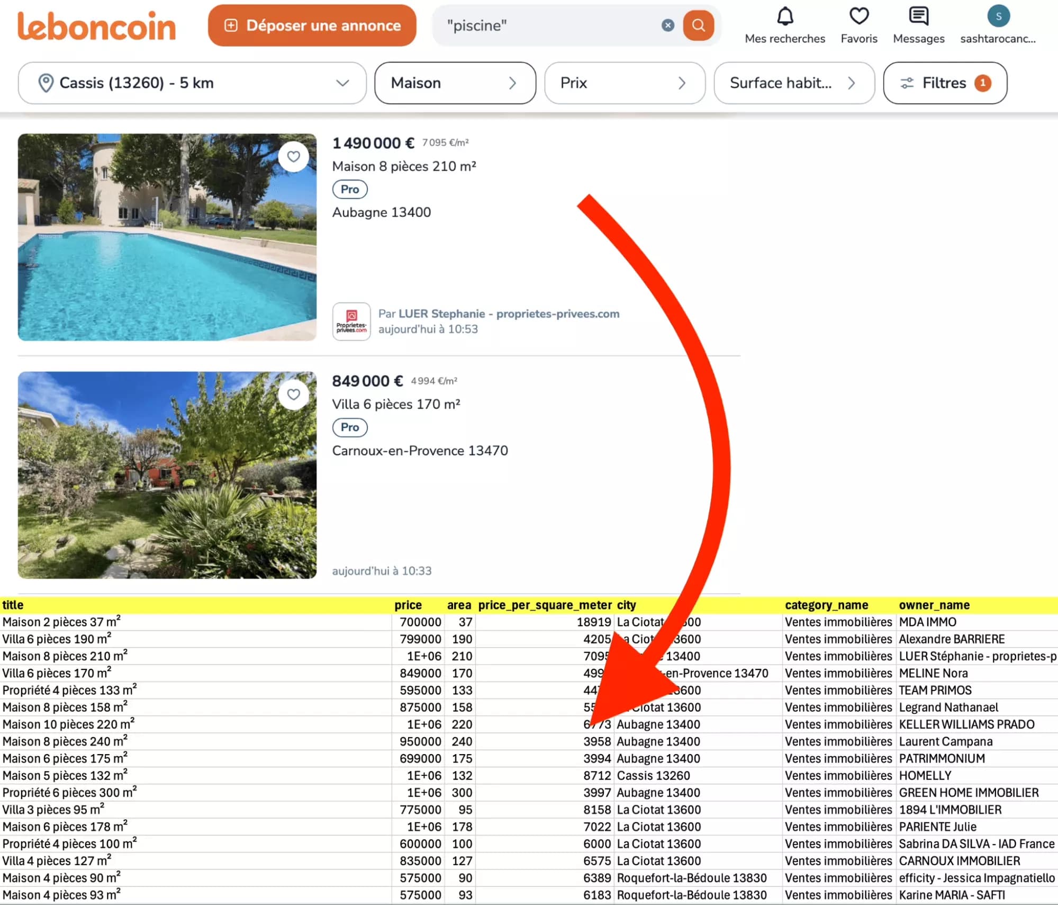Open the Prix filter chevron

[682, 83]
